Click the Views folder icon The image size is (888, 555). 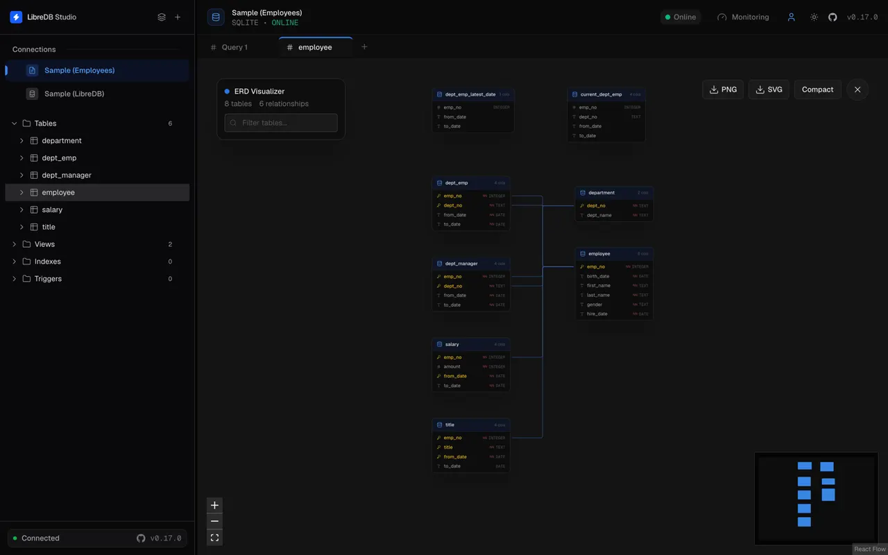(27, 244)
